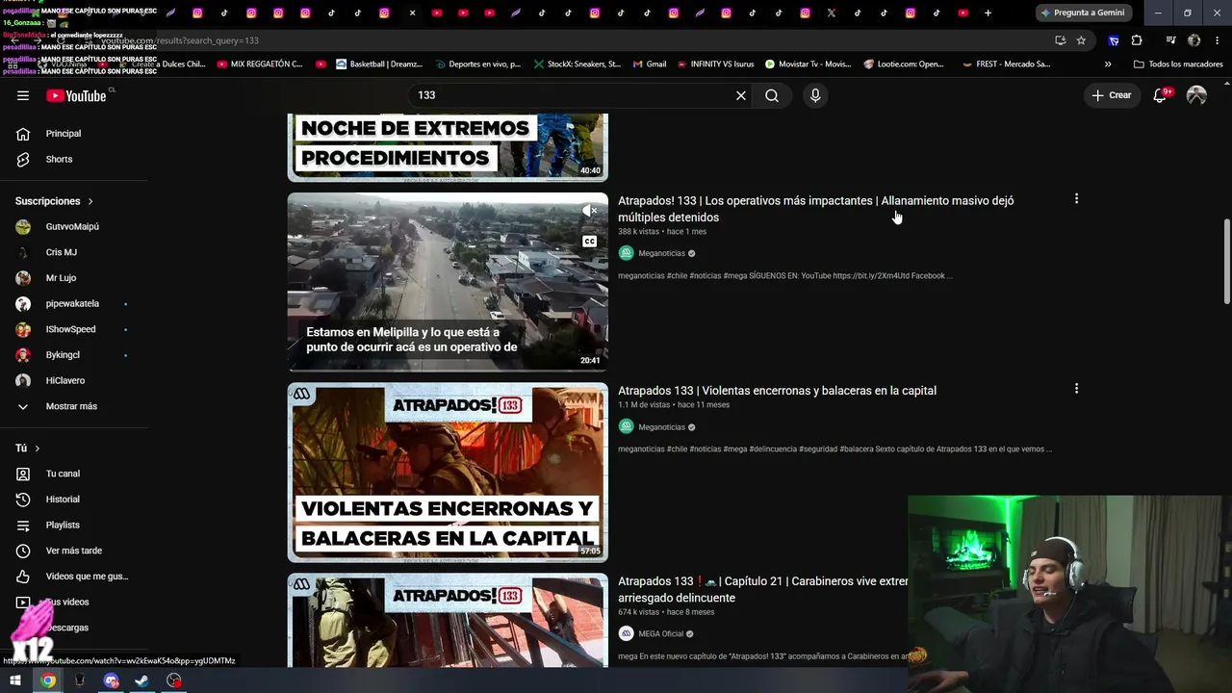
Task: Go to the YouTube home logo
Action: pyautogui.click(x=76, y=95)
